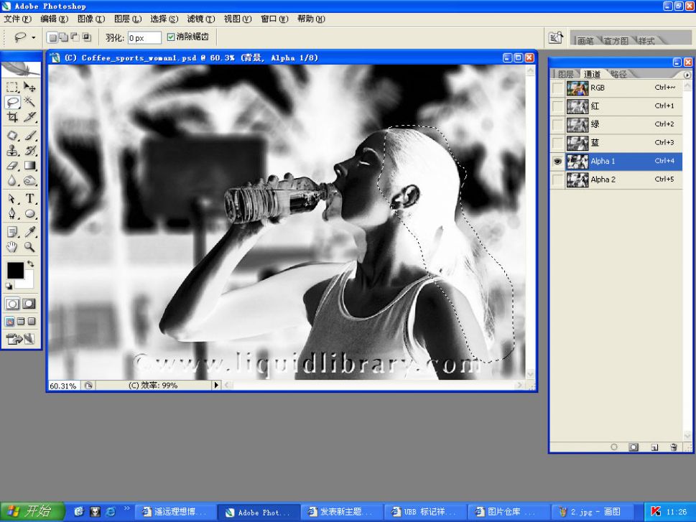Choose Subtract from Selection mode button
Image resolution: width=696 pixels, height=522 pixels.
pyautogui.click(x=75, y=38)
